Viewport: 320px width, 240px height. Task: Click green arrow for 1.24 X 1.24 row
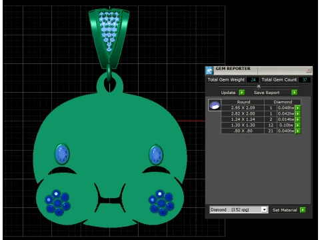(x=298, y=119)
